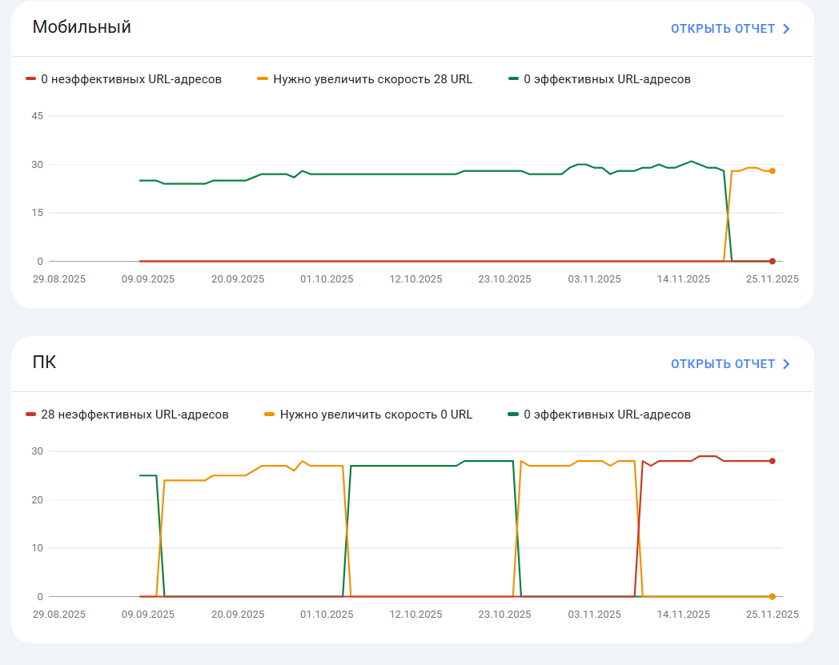Image resolution: width=839 pixels, height=665 pixels.
Task: Click the orange endpoint dot on ПК chart
Action: click(x=772, y=596)
